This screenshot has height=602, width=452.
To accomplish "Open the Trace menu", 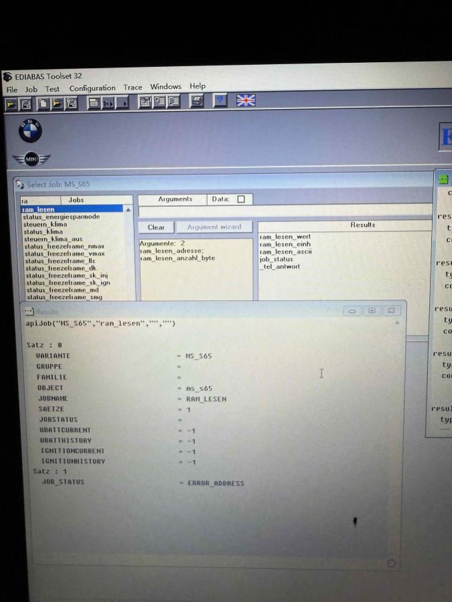I will click(x=133, y=88).
